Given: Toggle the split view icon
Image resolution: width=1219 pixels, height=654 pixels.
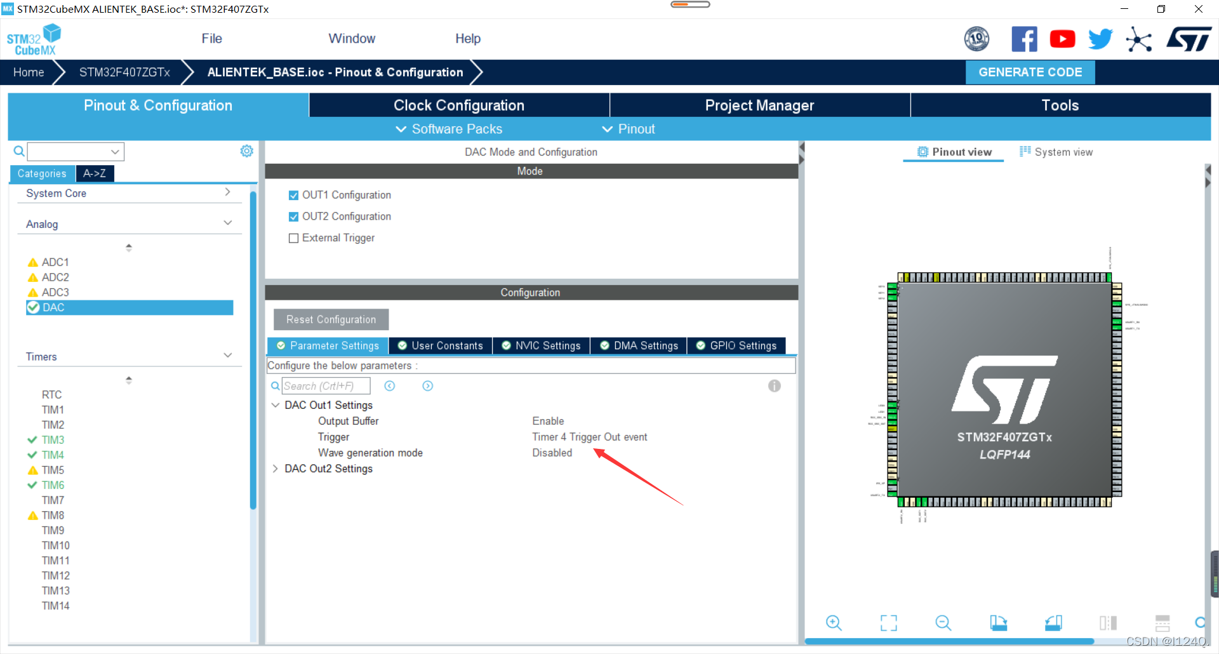Looking at the screenshot, I should 1108,623.
